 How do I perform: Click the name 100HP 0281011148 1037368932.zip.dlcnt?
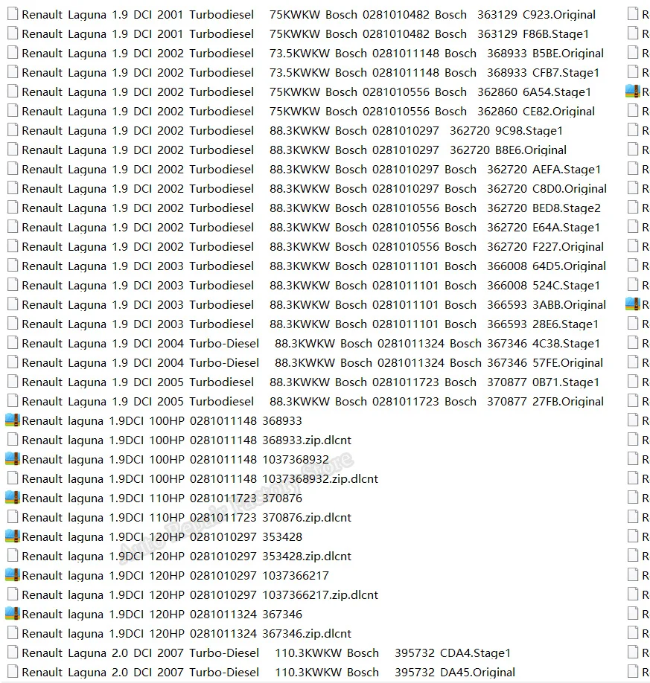coord(200,479)
